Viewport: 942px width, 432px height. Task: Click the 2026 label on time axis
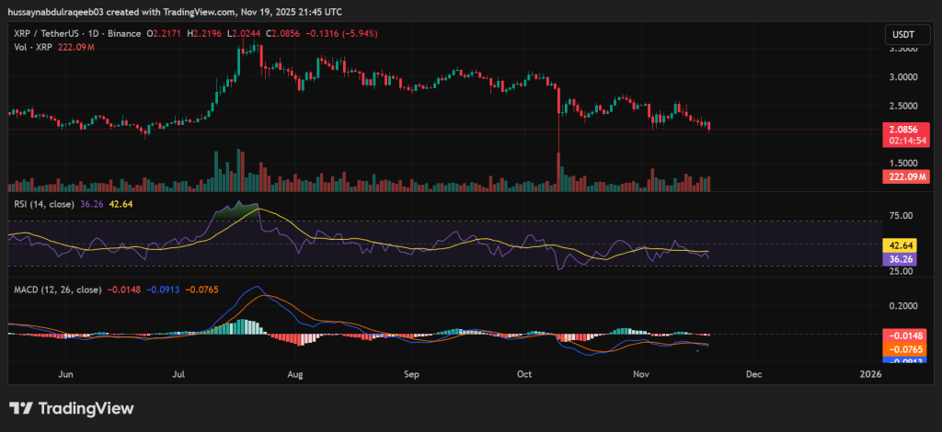(x=869, y=375)
